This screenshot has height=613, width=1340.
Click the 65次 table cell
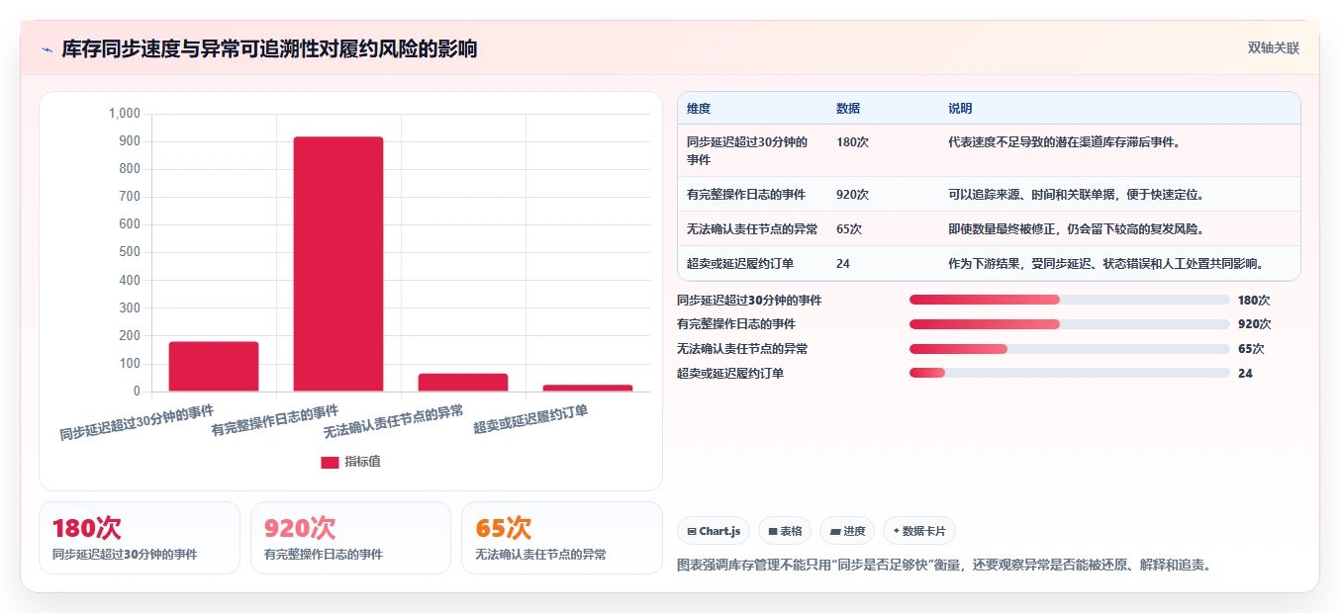point(849,229)
